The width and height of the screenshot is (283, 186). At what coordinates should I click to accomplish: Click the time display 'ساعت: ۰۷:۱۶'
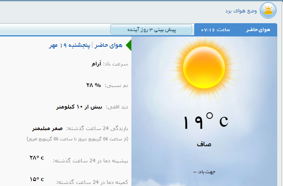215,30
